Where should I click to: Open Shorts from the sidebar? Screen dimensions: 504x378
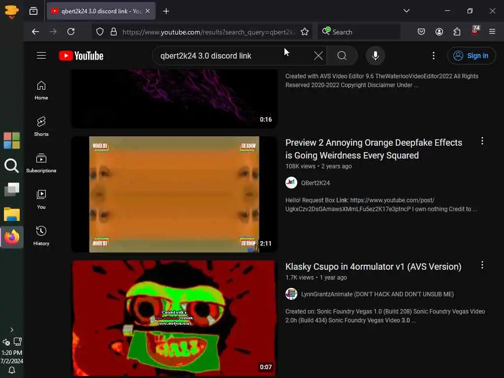(41, 126)
